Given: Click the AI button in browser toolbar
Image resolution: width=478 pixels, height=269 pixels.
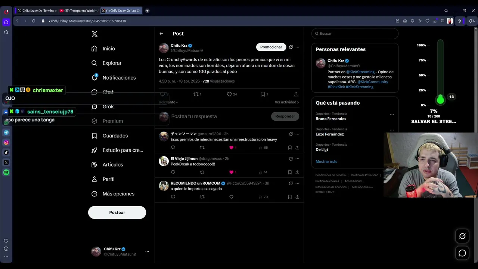Looking at the screenshot, I should coord(472,21).
